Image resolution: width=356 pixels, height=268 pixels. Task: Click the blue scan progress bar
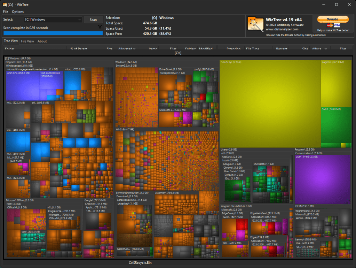53,32
